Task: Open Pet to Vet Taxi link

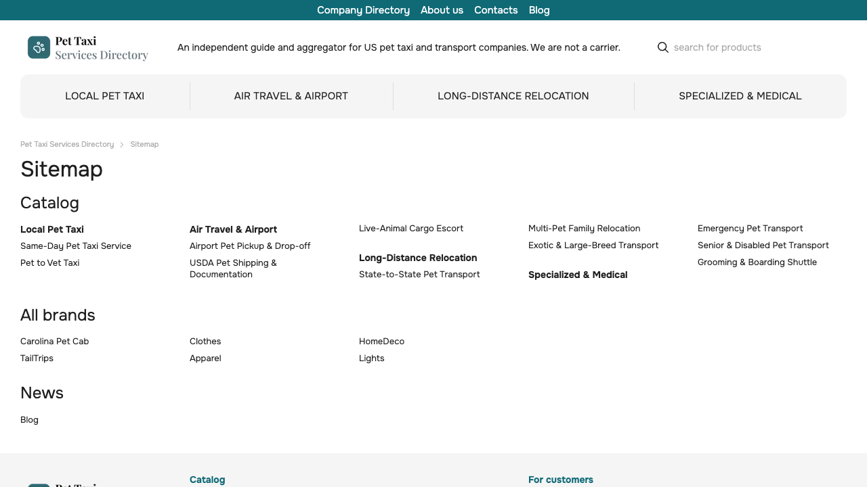Action: 50,263
